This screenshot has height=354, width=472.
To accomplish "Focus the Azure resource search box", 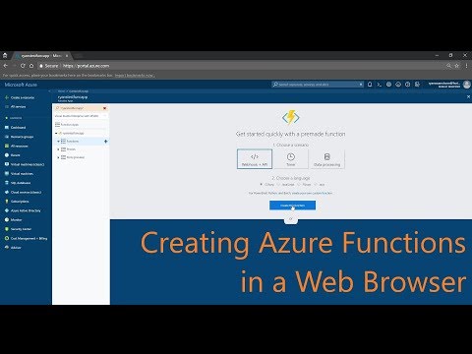I will (318, 85).
